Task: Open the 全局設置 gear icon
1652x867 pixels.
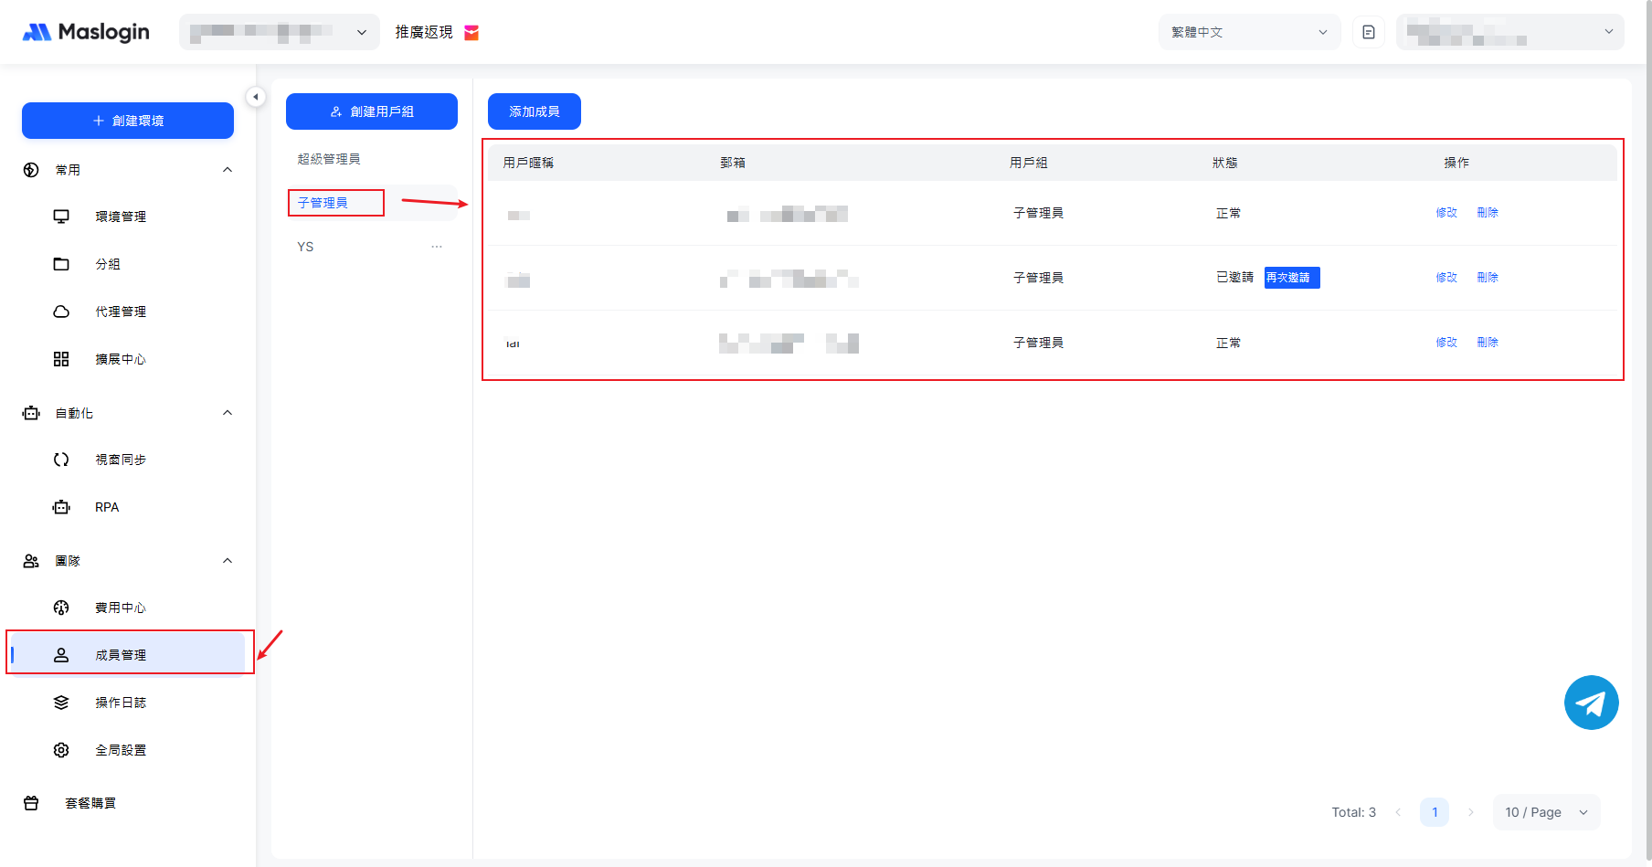Action: coord(61,750)
